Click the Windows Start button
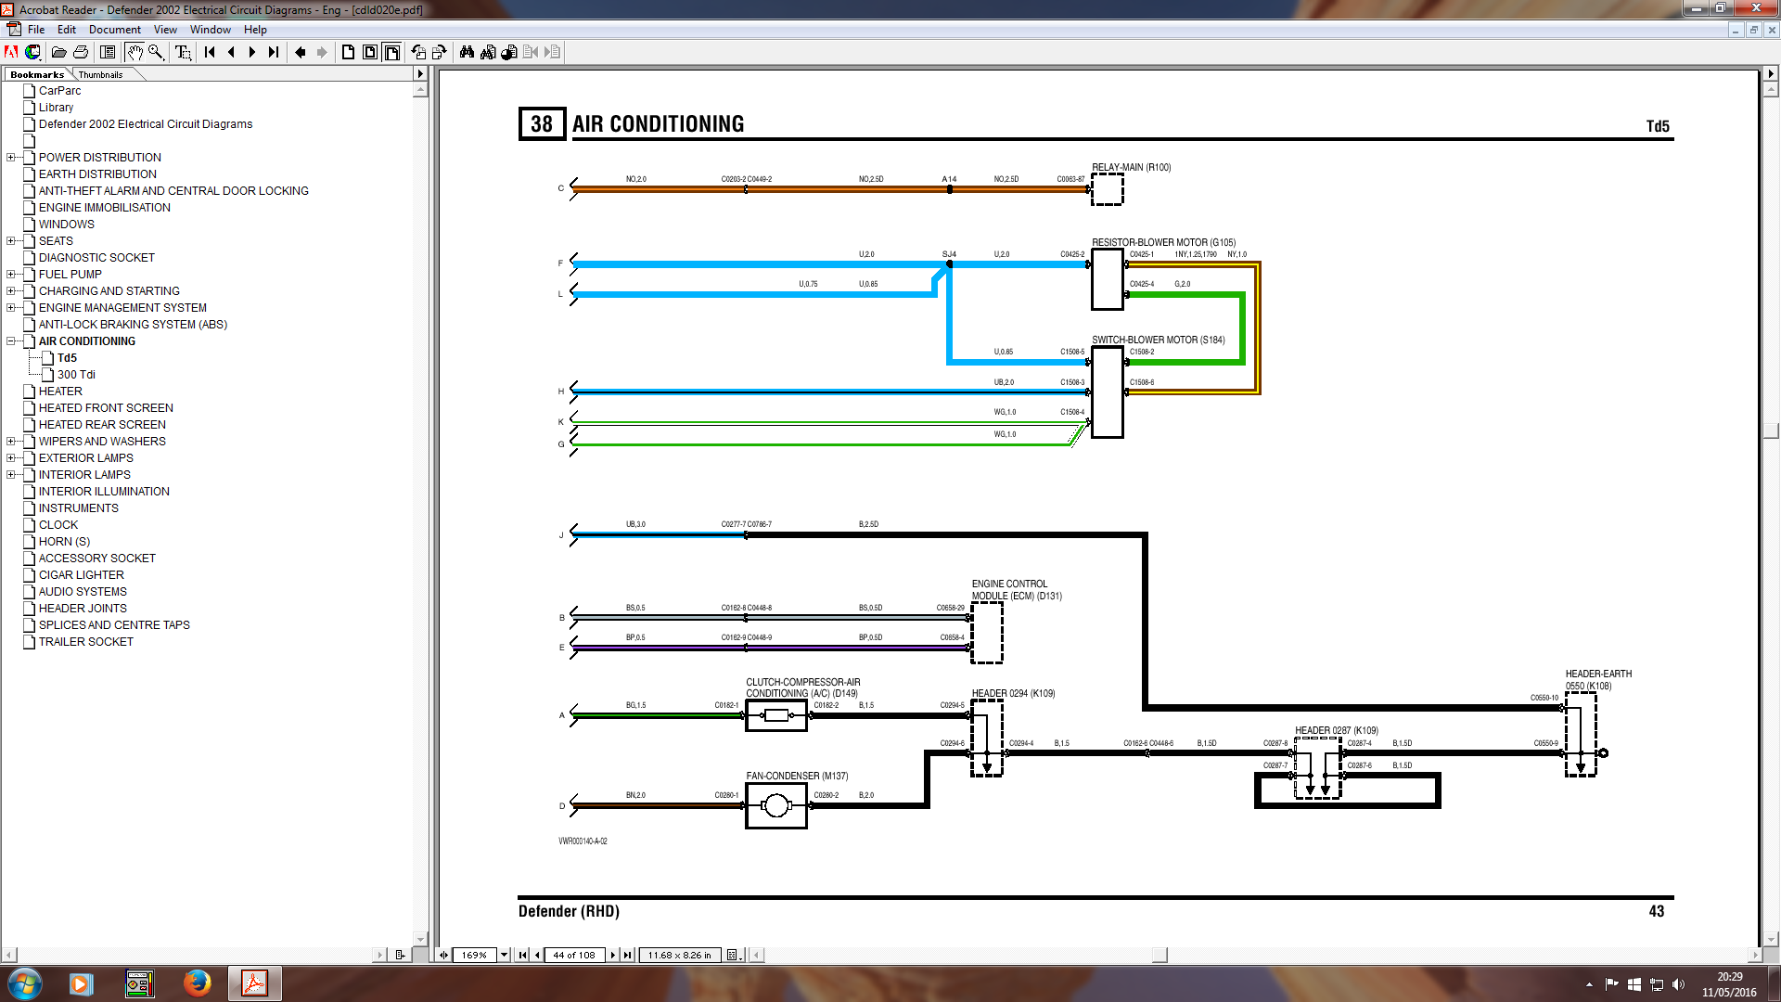Screen dimensions: 1781x1002 pos(25,983)
